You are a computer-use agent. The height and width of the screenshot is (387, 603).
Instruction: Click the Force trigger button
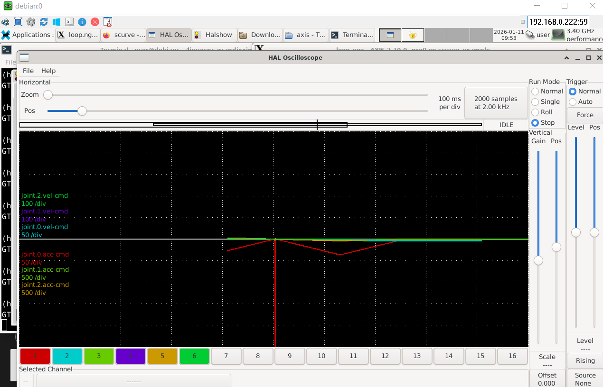point(585,115)
